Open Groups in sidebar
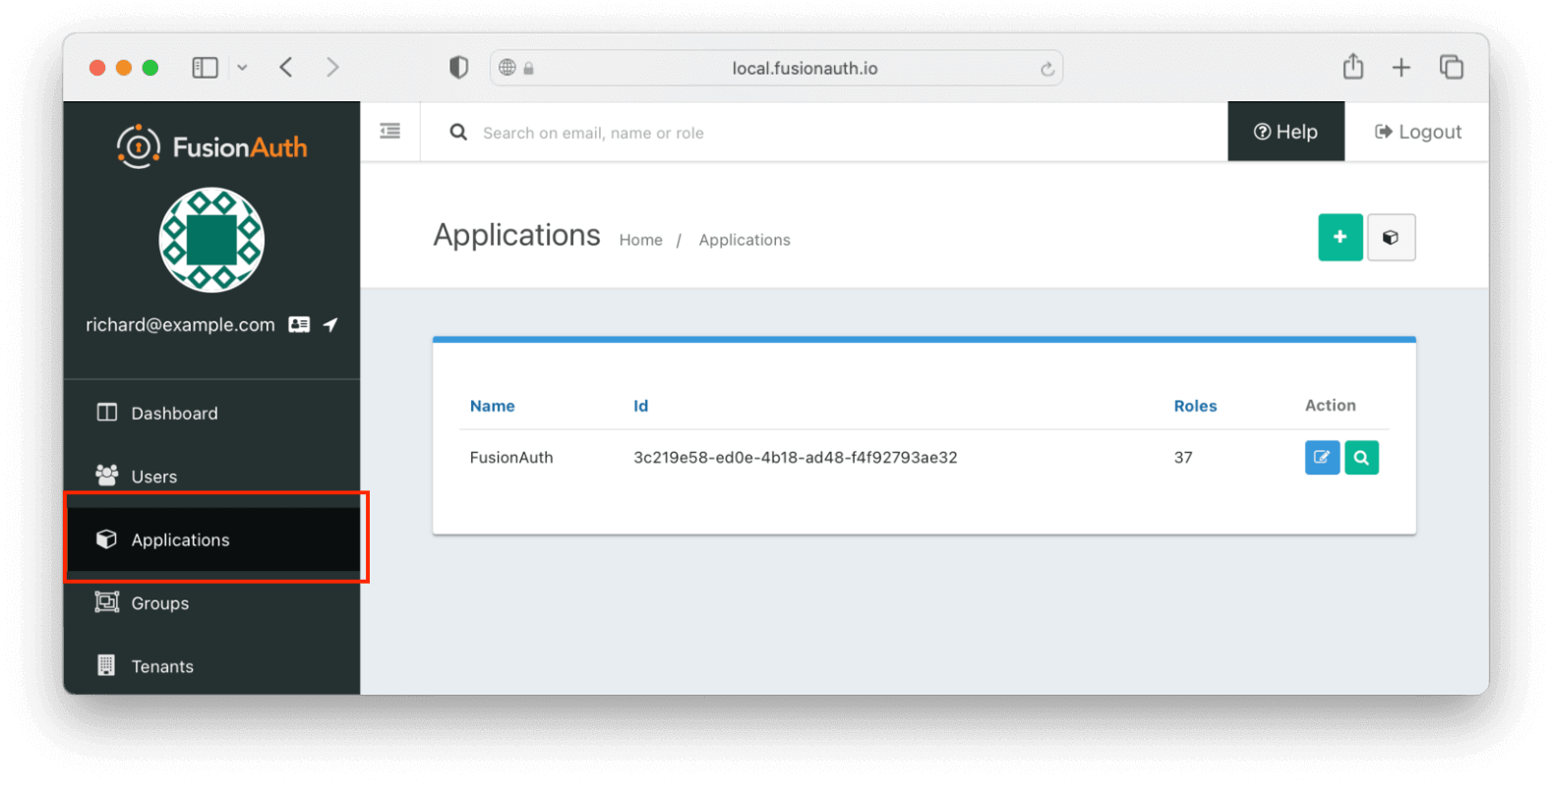The image size is (1552, 790). 211,602
